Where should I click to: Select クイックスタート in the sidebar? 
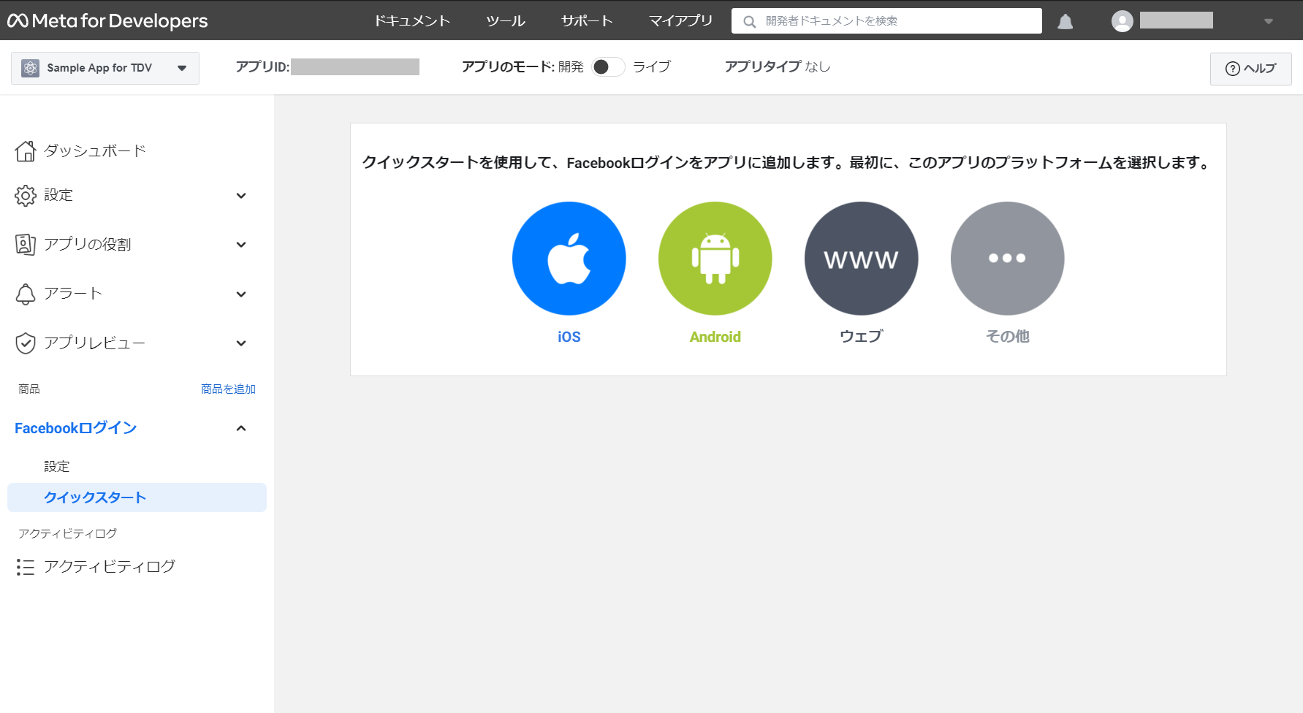click(x=137, y=497)
